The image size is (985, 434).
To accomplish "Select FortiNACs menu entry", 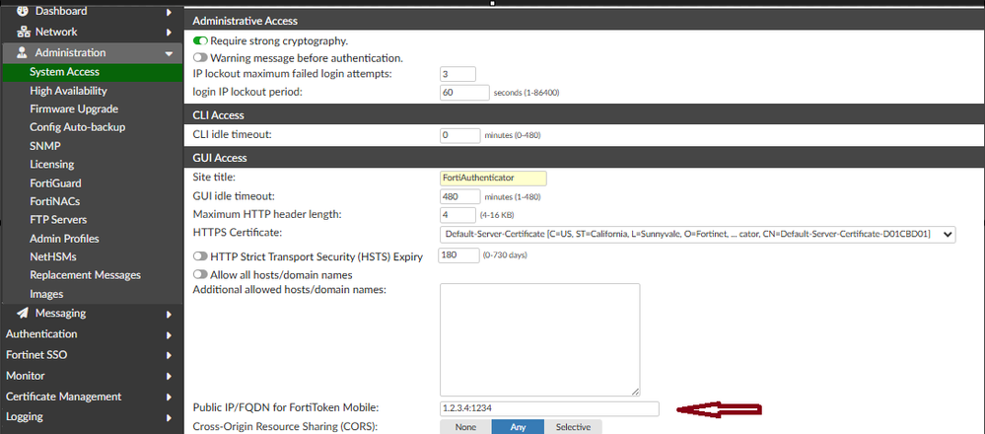I will pyautogui.click(x=54, y=201).
